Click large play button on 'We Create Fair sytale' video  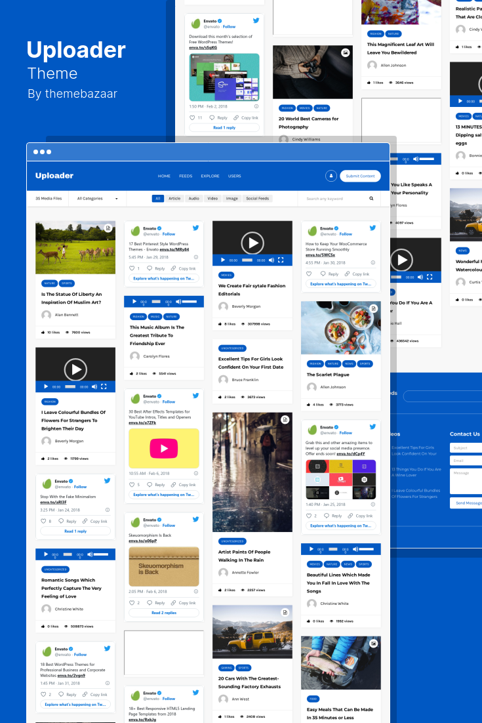[252, 243]
